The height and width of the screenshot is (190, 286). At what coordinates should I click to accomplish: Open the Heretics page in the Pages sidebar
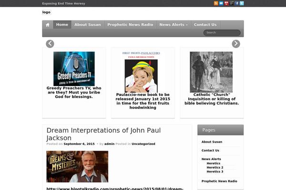click(214, 163)
